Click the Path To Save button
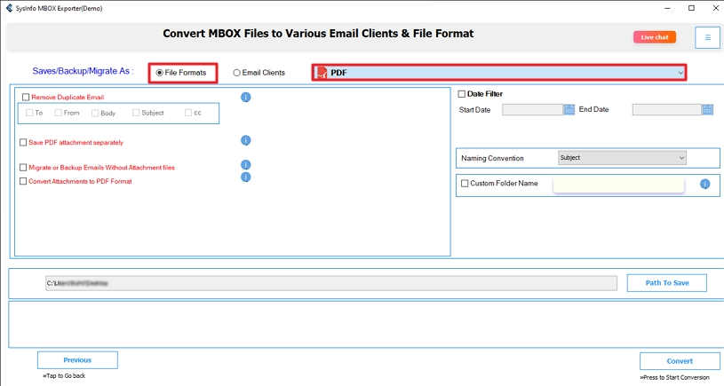This screenshot has width=724, height=386. [667, 283]
